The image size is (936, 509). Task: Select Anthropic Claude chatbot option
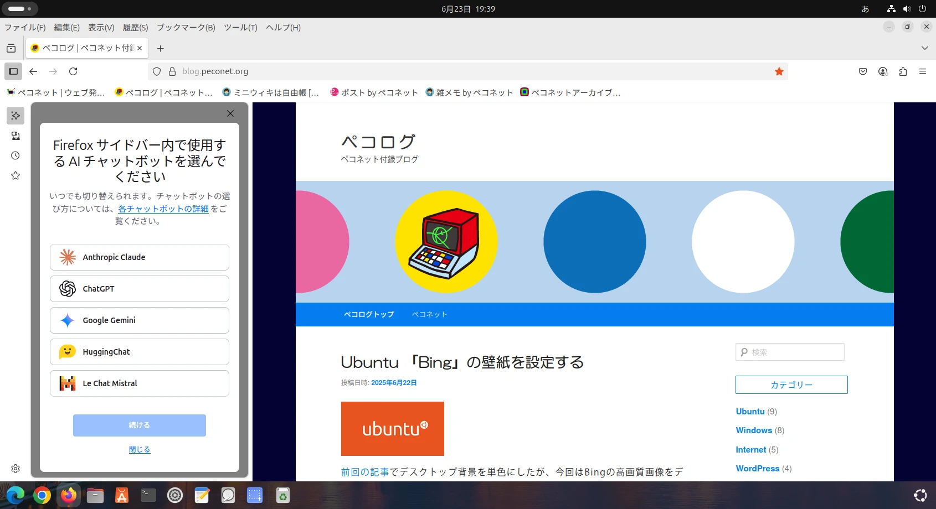pos(140,257)
